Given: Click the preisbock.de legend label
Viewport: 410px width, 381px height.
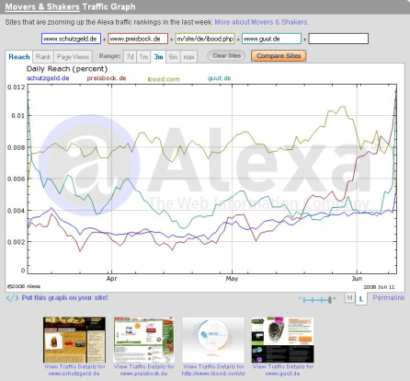Looking at the screenshot, I should click(107, 78).
